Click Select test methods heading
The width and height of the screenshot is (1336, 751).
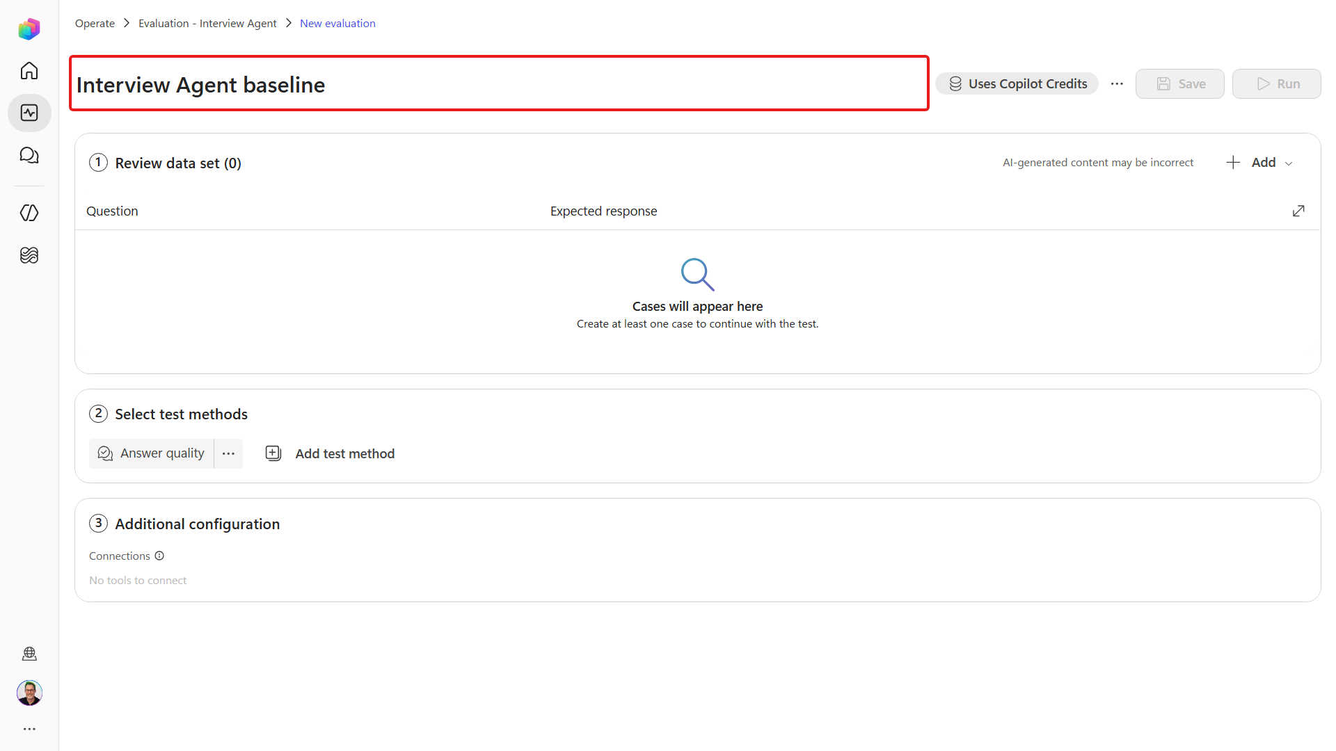point(181,414)
